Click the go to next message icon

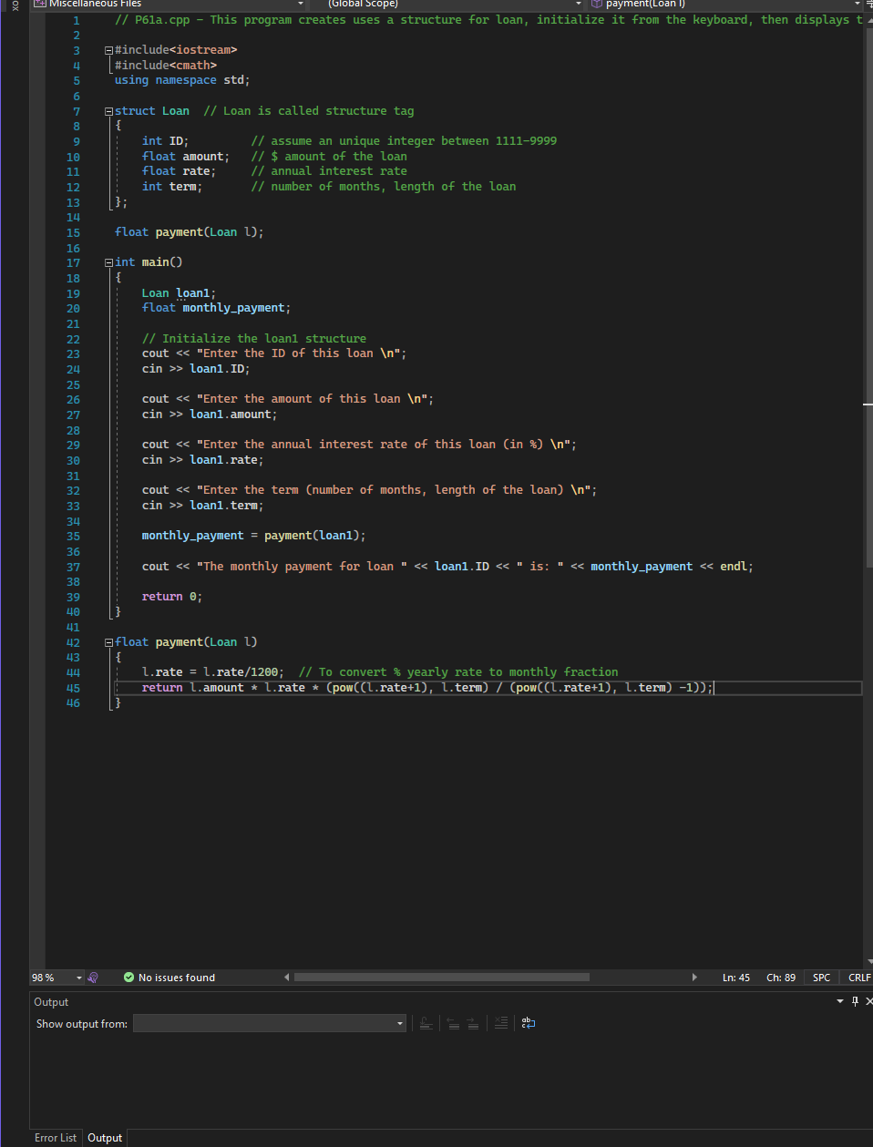473,1023
